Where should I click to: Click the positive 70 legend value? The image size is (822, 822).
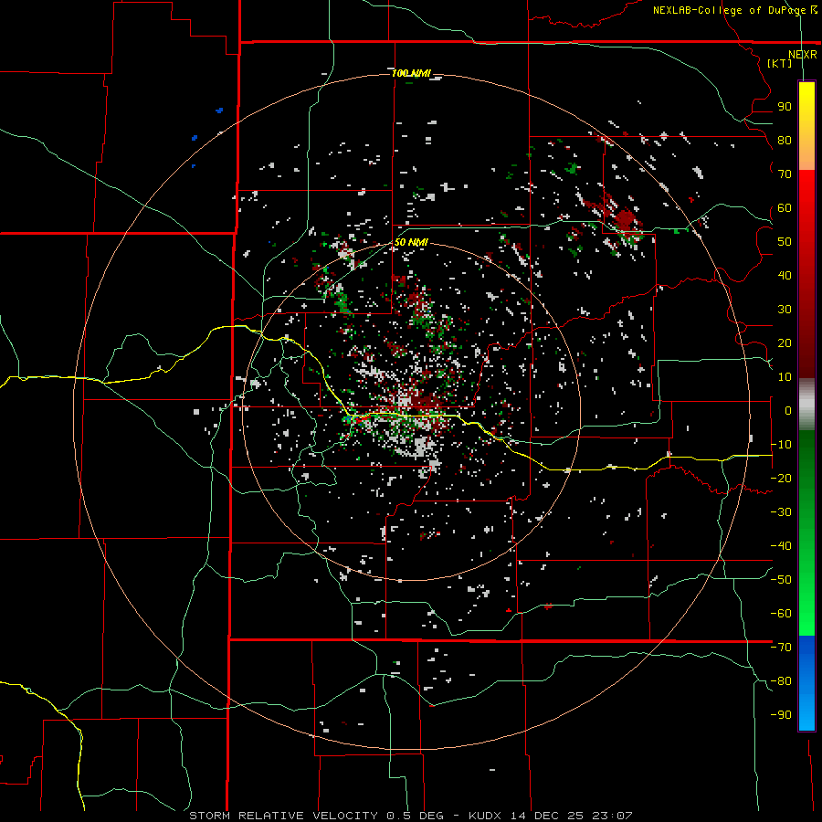click(785, 174)
